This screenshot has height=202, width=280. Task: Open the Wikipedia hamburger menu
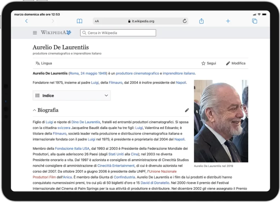(x=35, y=33)
